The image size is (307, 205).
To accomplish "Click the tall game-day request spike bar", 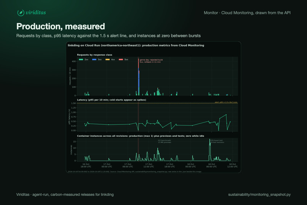I will (139, 77).
